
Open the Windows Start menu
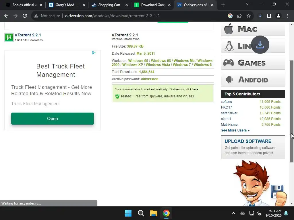tap(128, 213)
